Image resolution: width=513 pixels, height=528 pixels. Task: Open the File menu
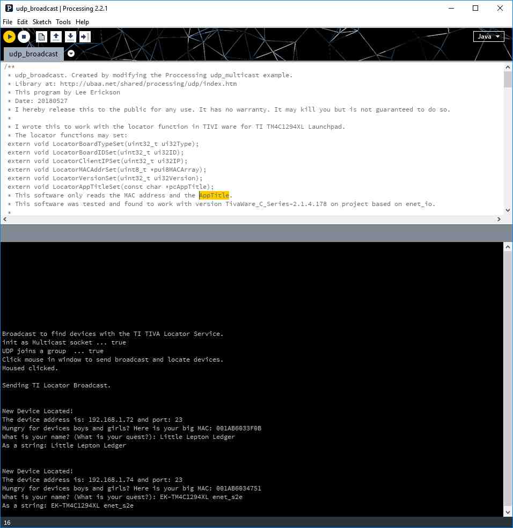click(8, 22)
